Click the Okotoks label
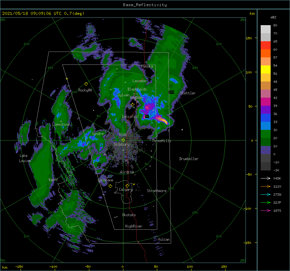Viewport: 290px width, 271px height. click(129, 215)
